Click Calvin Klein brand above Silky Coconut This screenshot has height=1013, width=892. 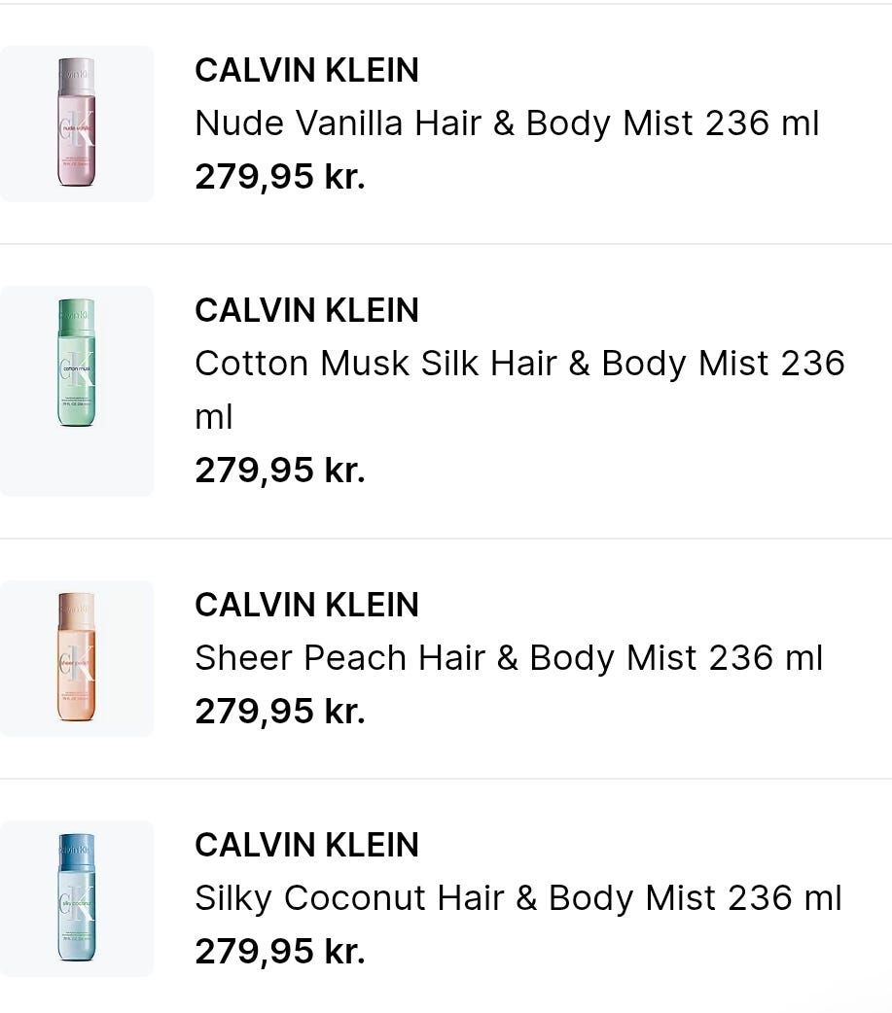[x=307, y=845]
